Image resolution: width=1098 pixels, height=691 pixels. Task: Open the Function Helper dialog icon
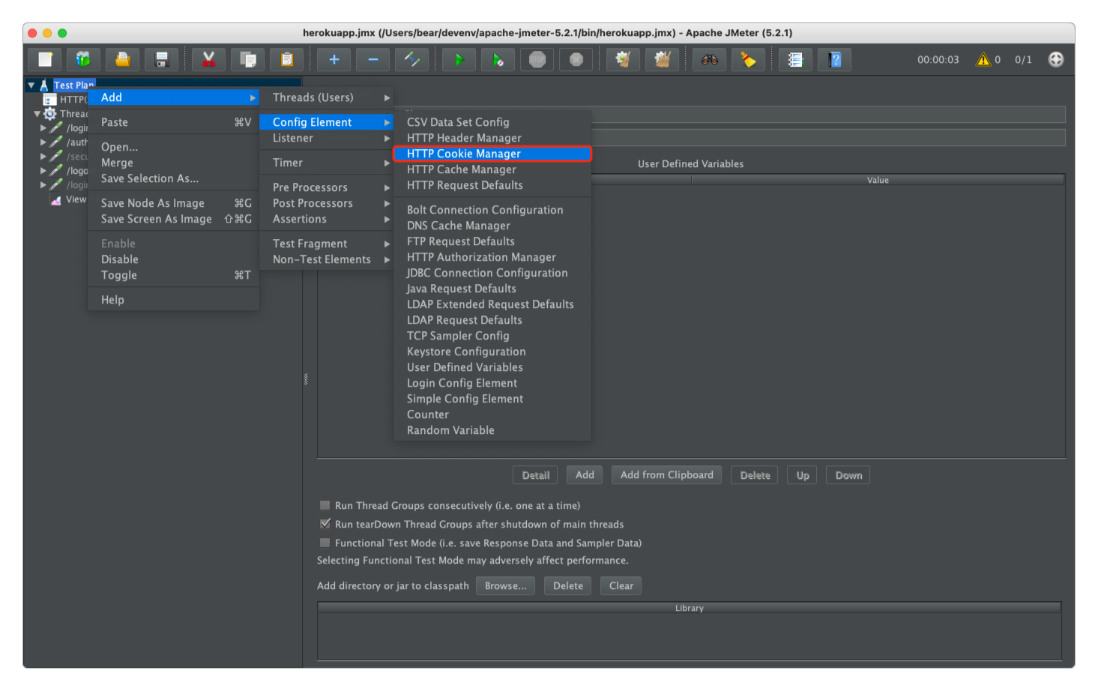pos(795,59)
